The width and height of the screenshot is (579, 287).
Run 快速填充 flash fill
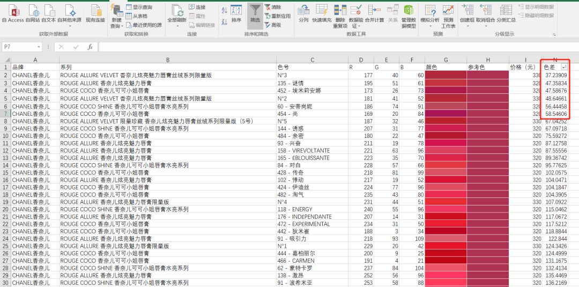coord(322,14)
